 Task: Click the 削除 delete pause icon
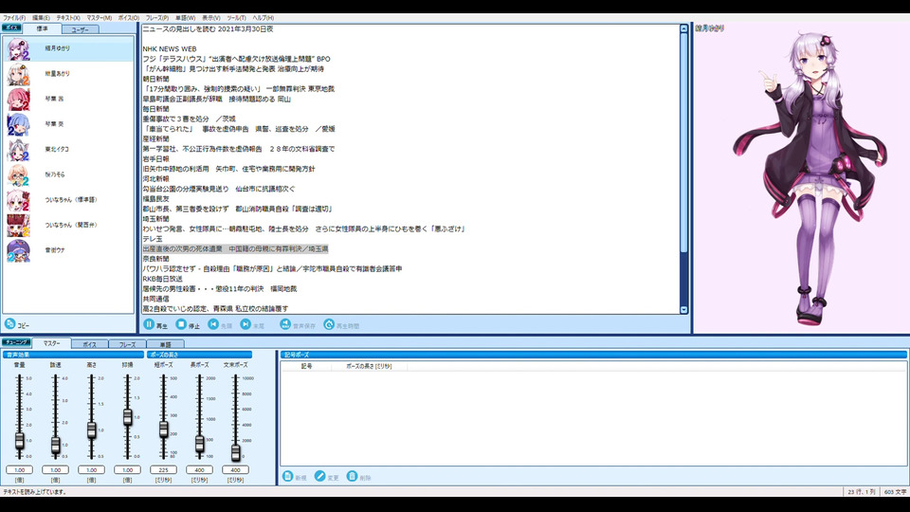(352, 477)
